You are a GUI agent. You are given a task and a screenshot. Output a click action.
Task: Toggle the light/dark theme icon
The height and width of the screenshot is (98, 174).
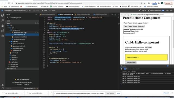2,85
